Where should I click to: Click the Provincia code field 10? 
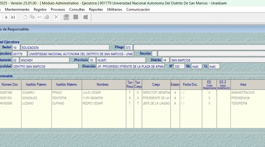(92, 60)
